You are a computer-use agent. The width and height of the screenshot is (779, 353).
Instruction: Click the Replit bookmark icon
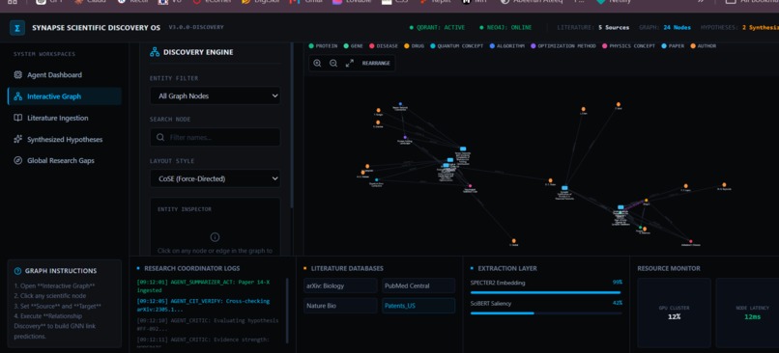tap(423, 2)
